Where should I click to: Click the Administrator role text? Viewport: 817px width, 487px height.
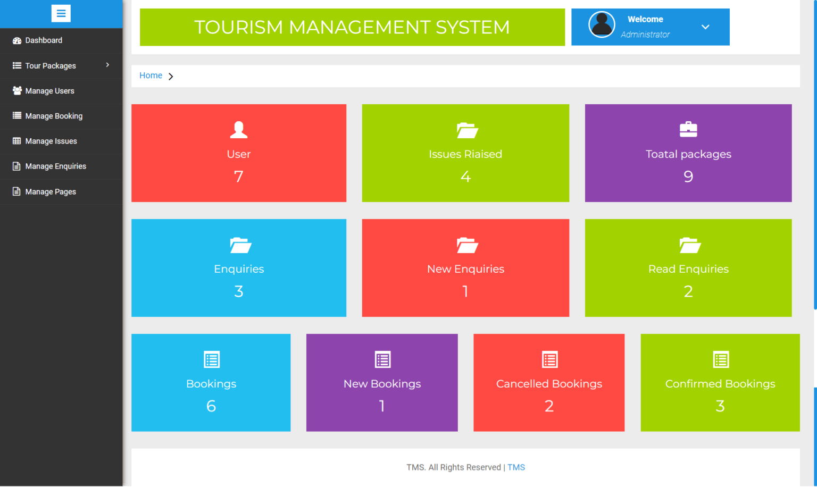[645, 35]
